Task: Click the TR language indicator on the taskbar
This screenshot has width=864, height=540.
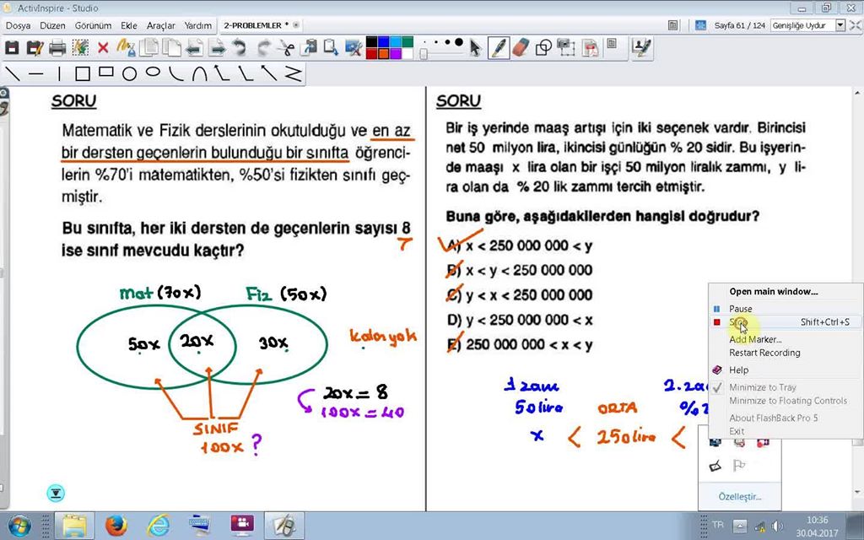Action: [x=717, y=525]
